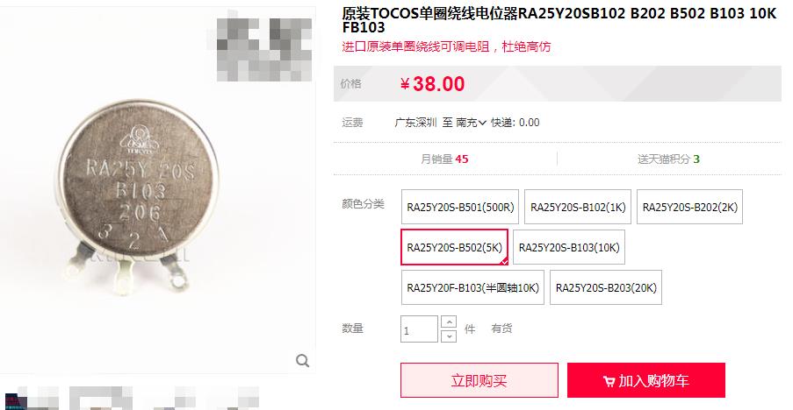Select the first thumbnail below product image
Screen dimensions: 793x410
pyautogui.click(x=31, y=399)
